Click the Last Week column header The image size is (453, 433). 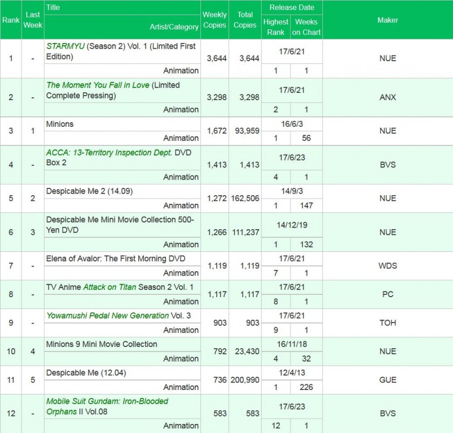click(33, 20)
